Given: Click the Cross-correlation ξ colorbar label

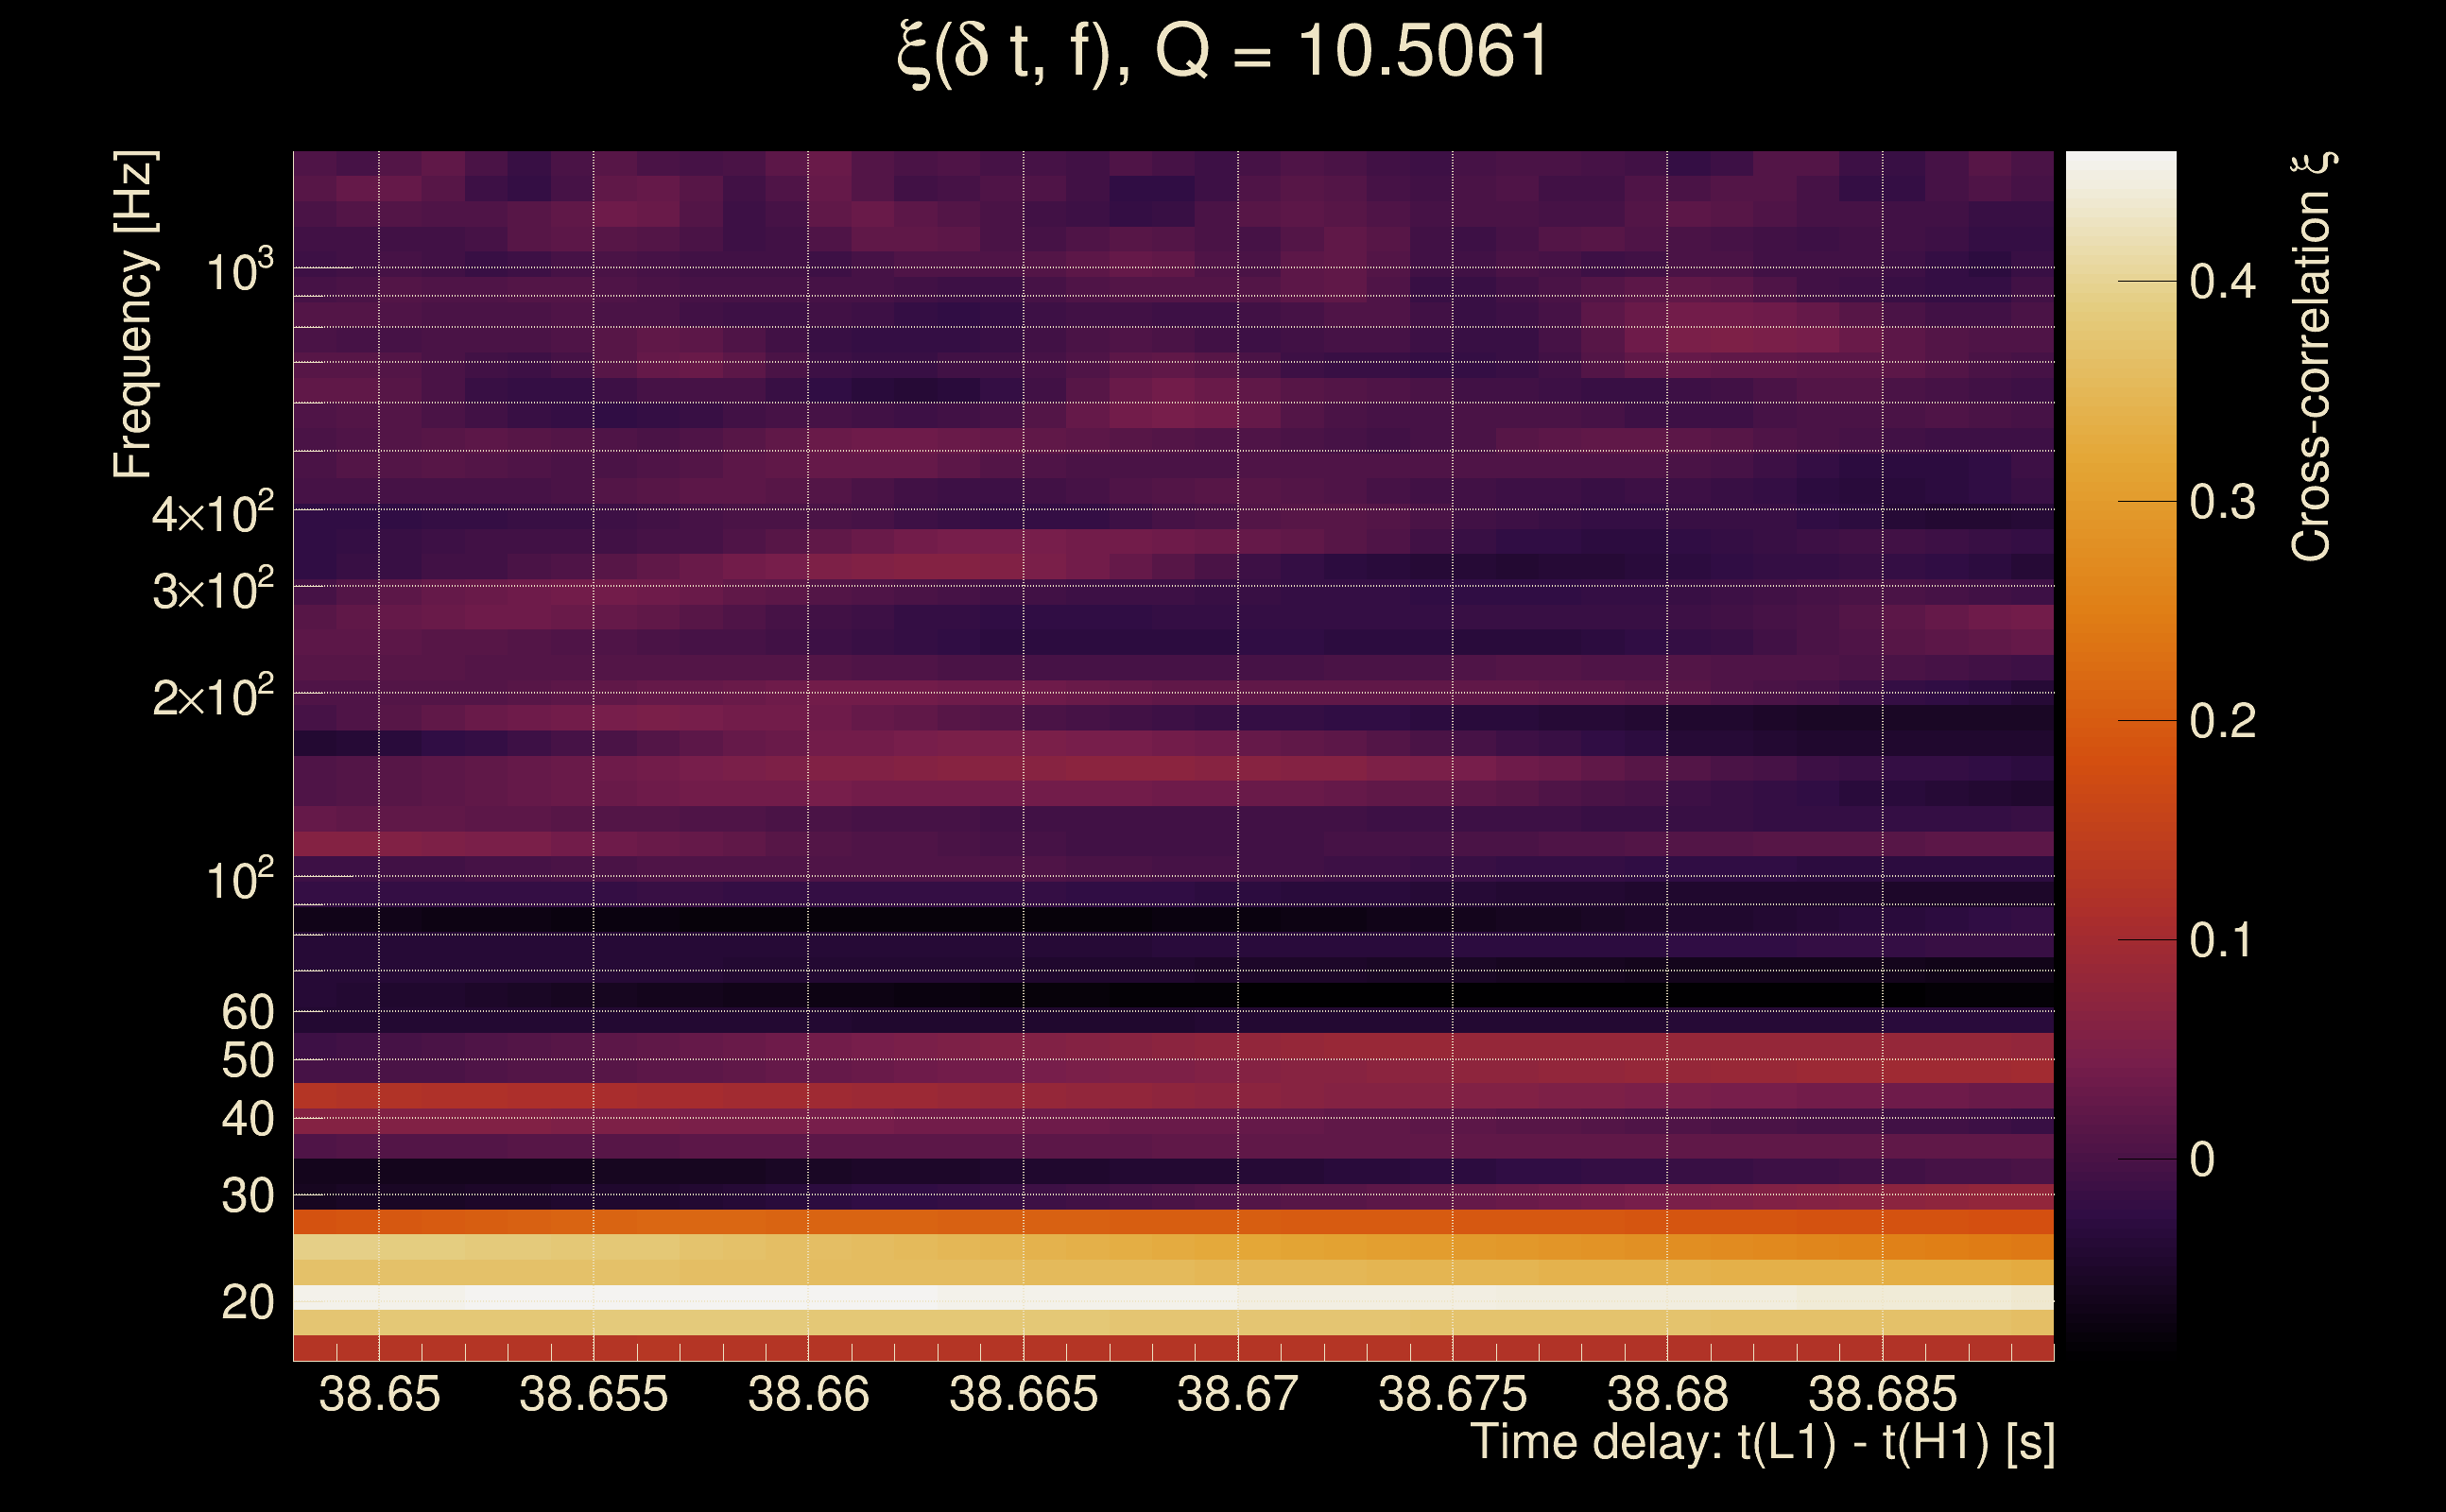Looking at the screenshot, I should [2311, 356].
